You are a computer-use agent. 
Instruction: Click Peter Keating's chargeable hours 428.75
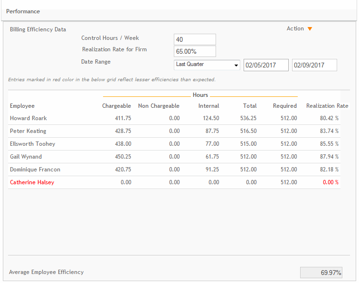point(123,131)
